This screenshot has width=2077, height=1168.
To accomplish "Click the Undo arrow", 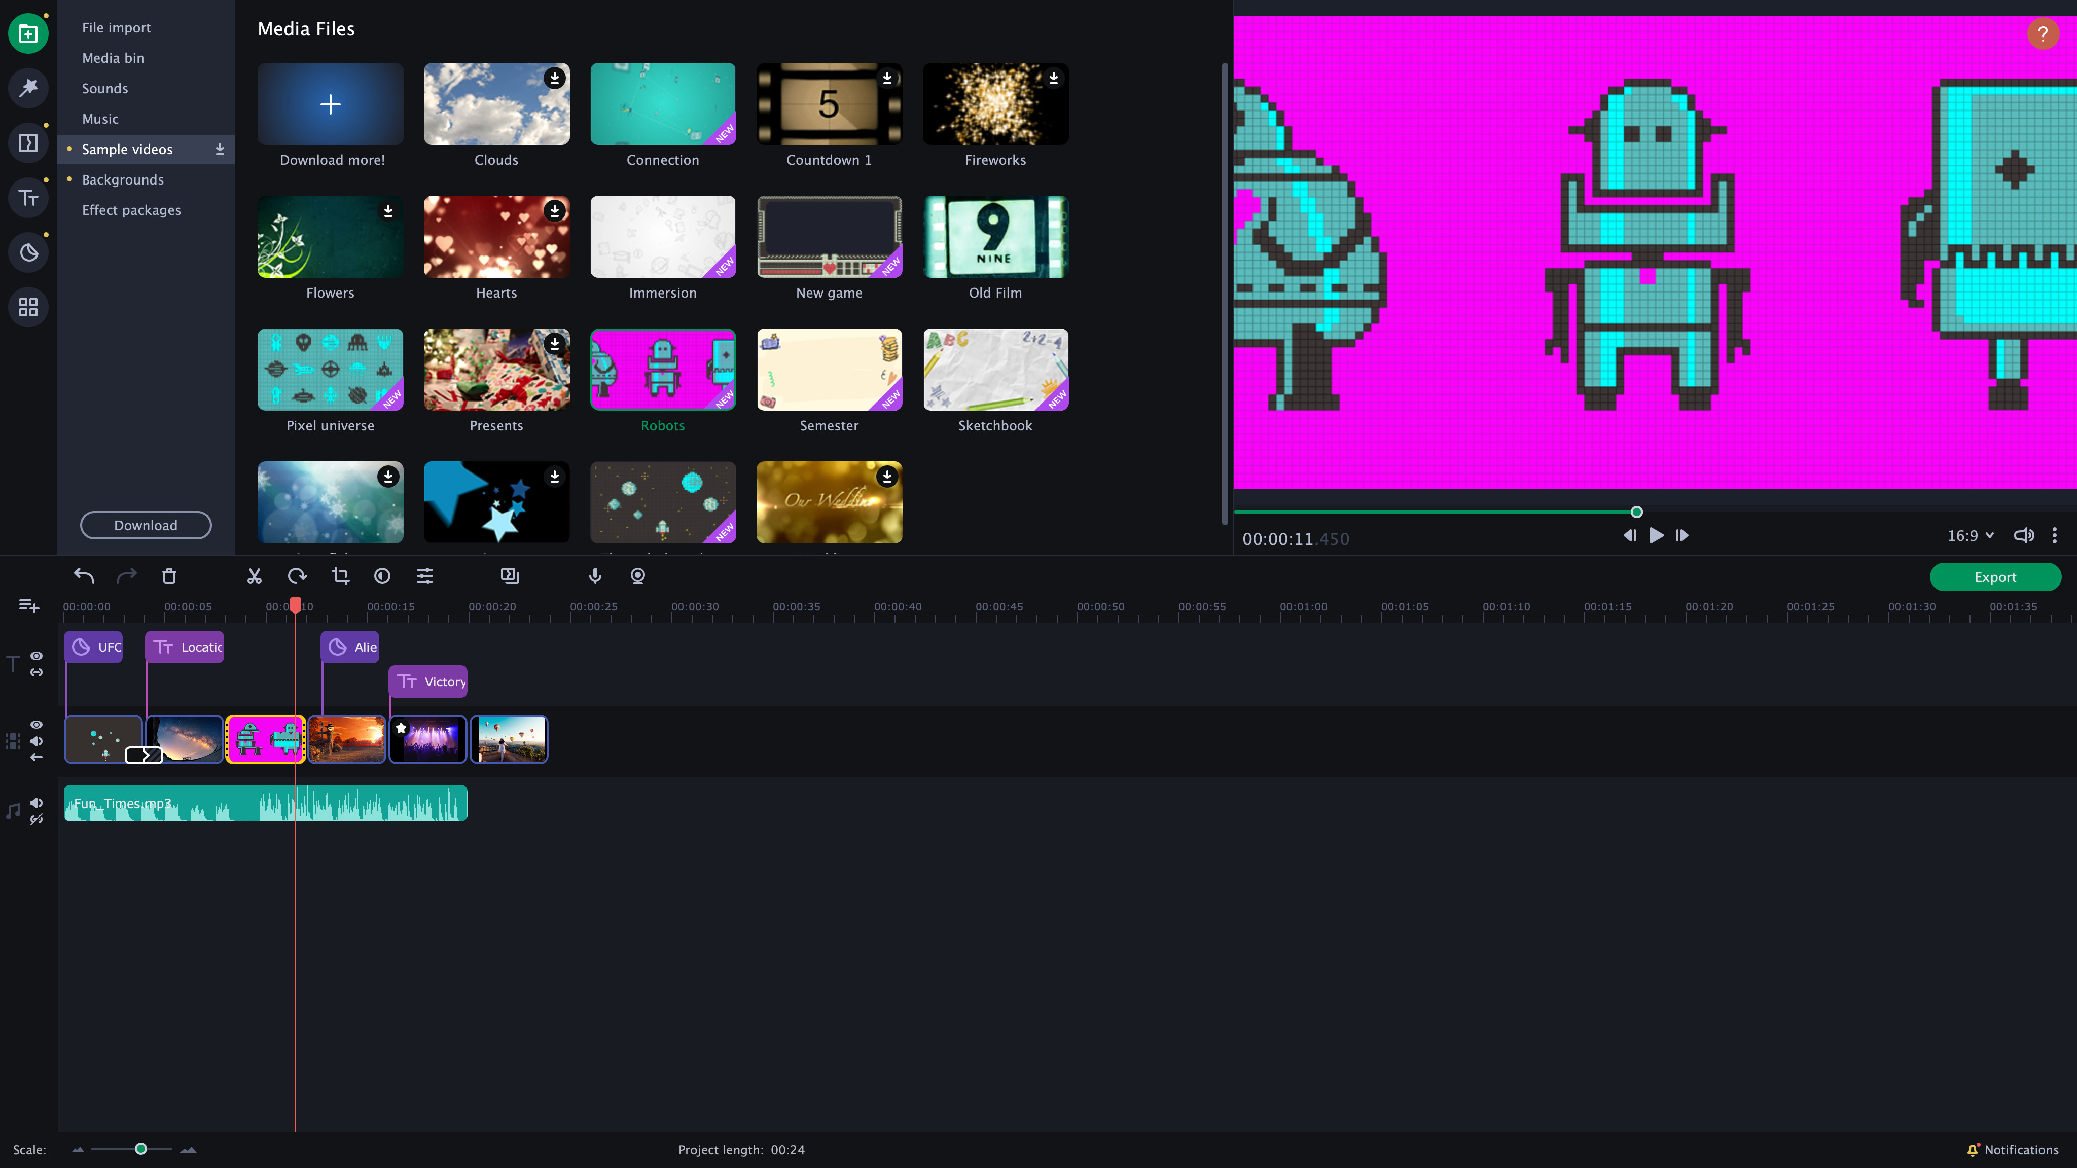I will click(x=84, y=575).
